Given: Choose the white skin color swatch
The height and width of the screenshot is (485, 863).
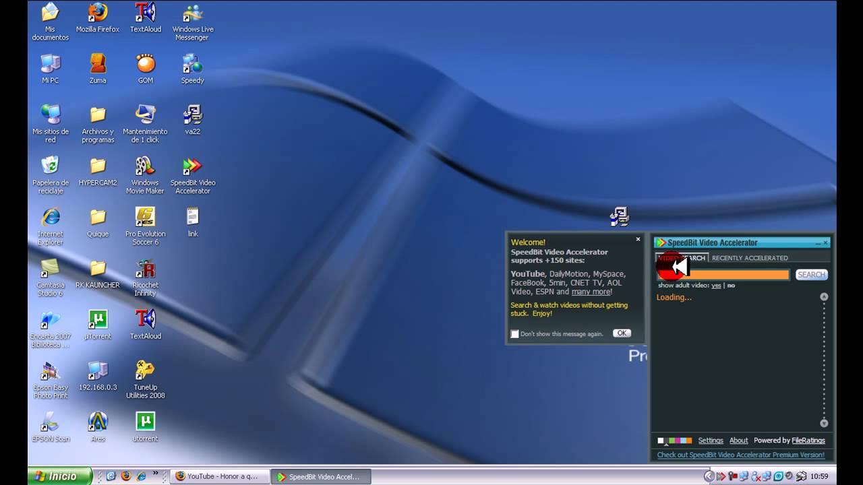Looking at the screenshot, I should click(x=661, y=441).
